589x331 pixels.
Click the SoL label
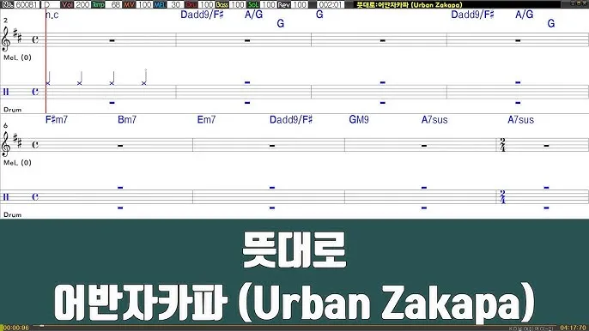pyautogui.click(x=252, y=4)
